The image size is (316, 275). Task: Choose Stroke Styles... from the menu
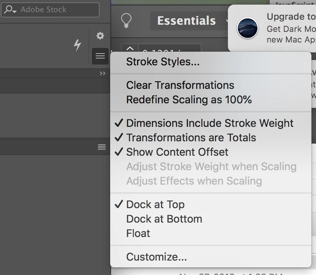click(163, 62)
